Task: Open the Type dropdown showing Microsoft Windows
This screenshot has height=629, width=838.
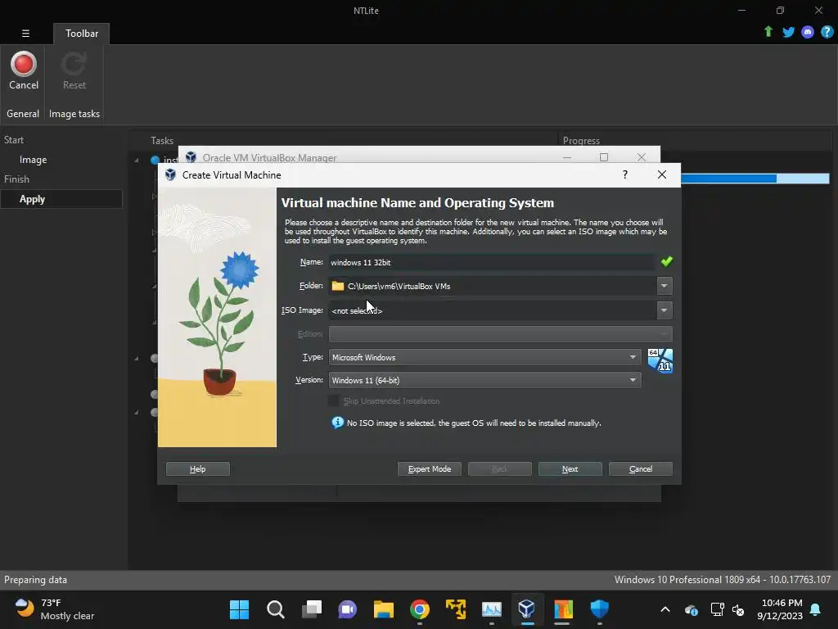Action: 484,357
